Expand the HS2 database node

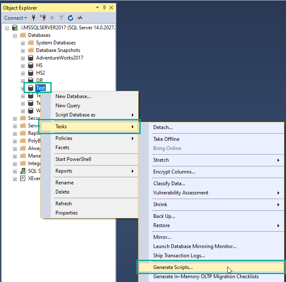pyautogui.click(x=23, y=73)
